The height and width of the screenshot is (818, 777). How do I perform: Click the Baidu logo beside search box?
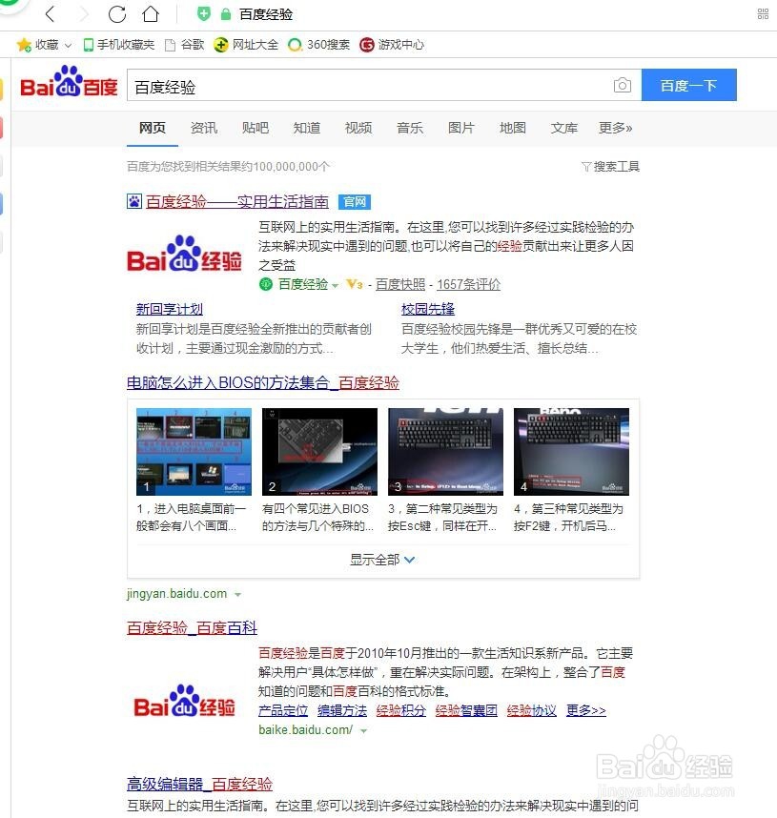click(x=69, y=82)
